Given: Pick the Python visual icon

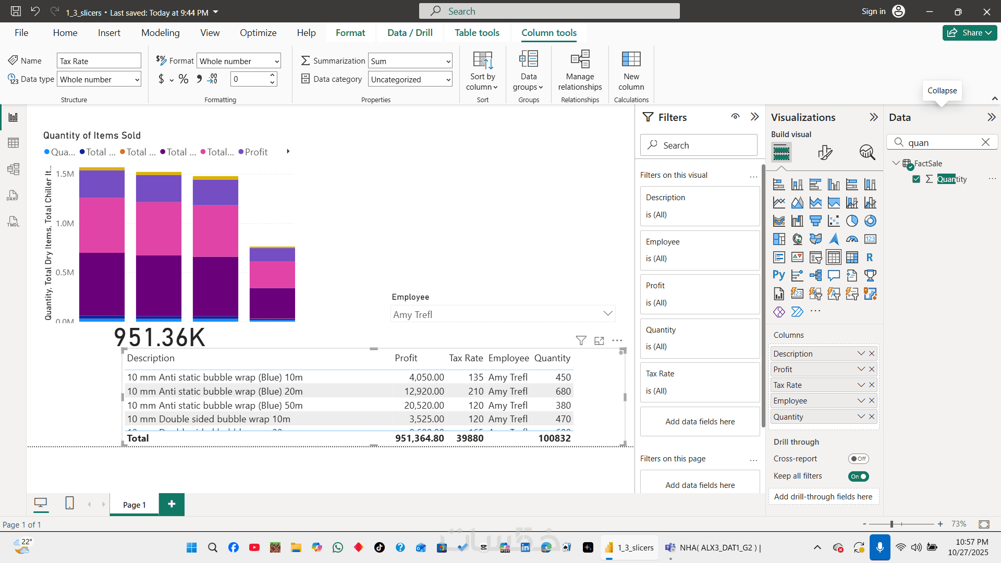Looking at the screenshot, I should [779, 275].
